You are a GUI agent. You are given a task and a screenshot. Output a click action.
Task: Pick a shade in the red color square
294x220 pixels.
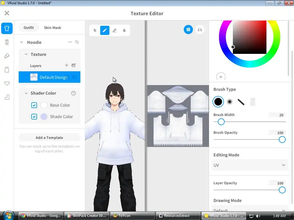(x=249, y=37)
